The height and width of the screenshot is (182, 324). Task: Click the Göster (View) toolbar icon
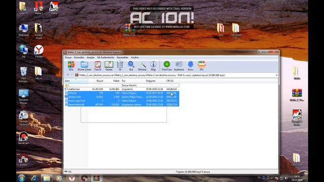point(109,66)
